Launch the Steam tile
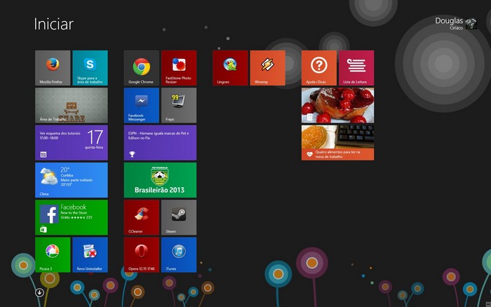The image size is (491, 307). 179,217
